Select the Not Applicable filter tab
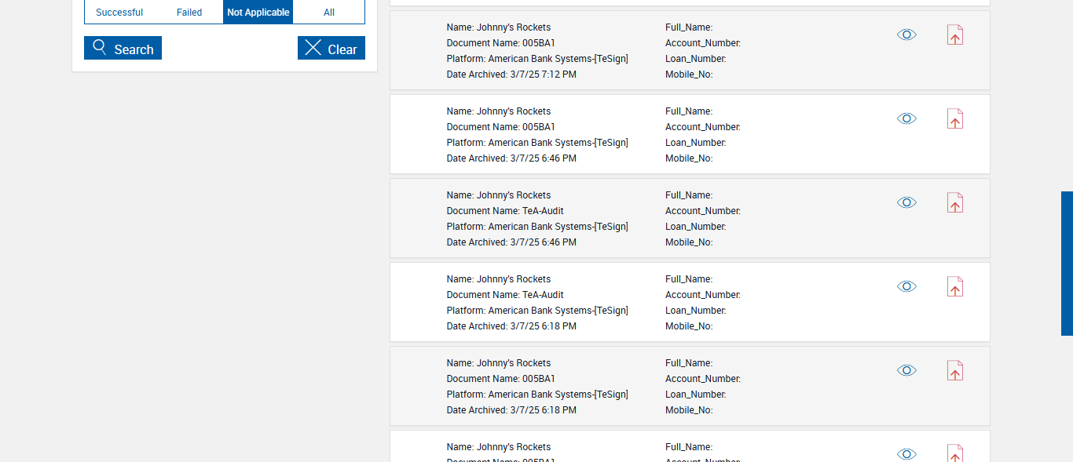 click(x=258, y=13)
